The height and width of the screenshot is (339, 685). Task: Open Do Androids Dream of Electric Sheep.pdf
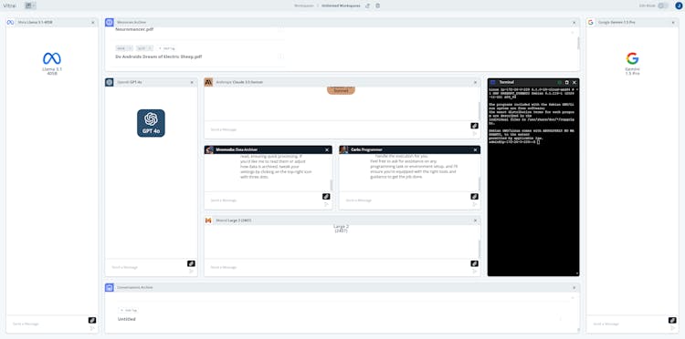click(159, 56)
